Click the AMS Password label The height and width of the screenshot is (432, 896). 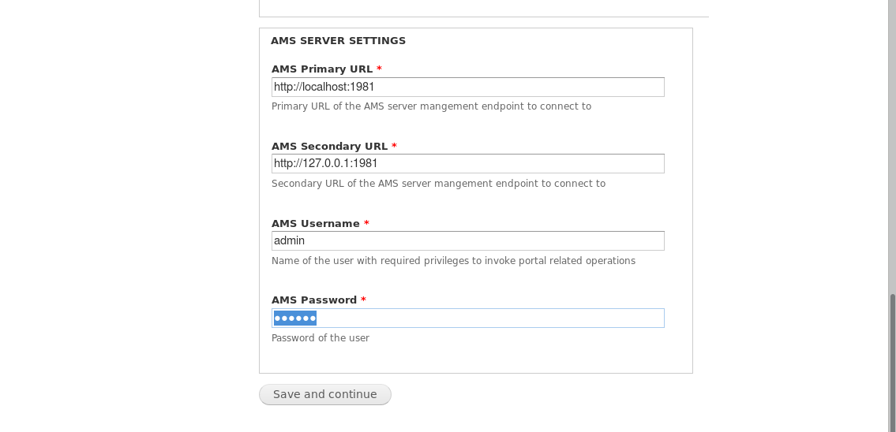click(x=314, y=300)
